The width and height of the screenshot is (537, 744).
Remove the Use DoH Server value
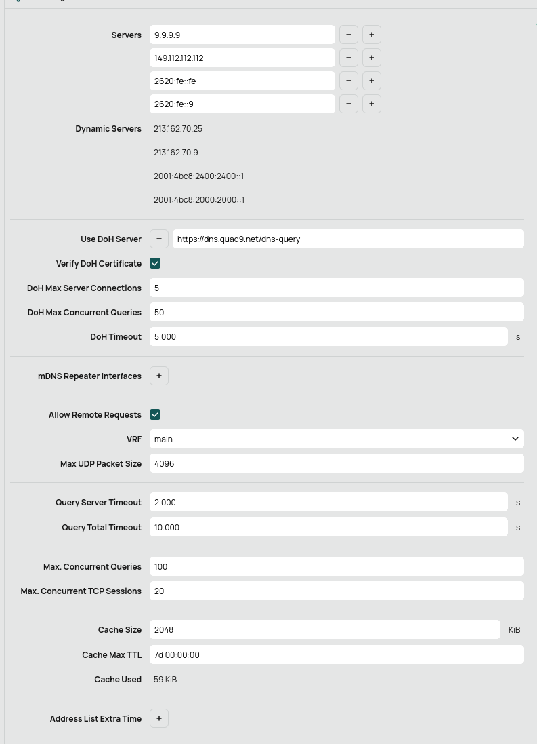point(159,239)
